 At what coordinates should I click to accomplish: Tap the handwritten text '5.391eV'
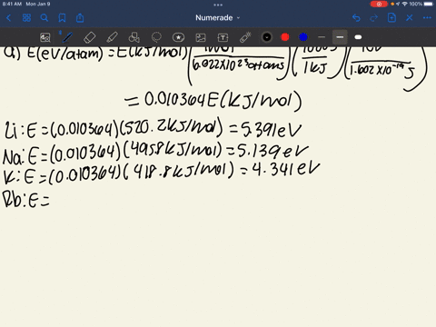271,131
